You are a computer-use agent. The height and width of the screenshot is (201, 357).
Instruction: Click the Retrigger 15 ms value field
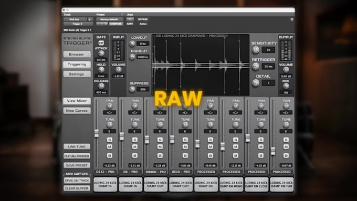[268, 67]
